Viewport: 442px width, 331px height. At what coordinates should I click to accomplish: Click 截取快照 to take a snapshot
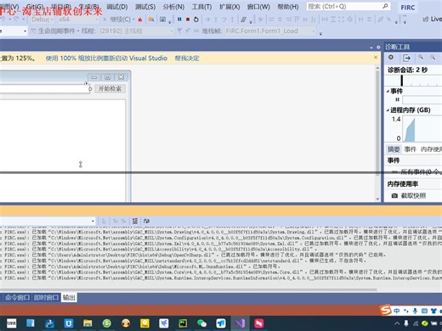pyautogui.click(x=413, y=195)
